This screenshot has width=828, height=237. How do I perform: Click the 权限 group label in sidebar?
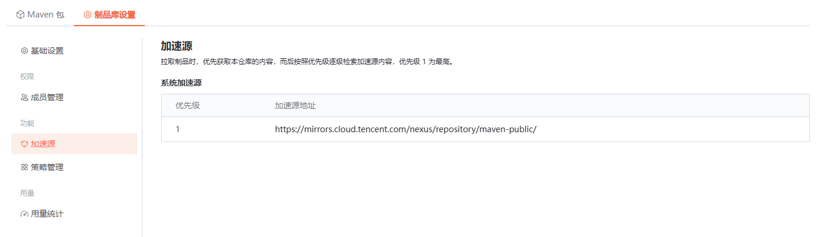point(27,76)
